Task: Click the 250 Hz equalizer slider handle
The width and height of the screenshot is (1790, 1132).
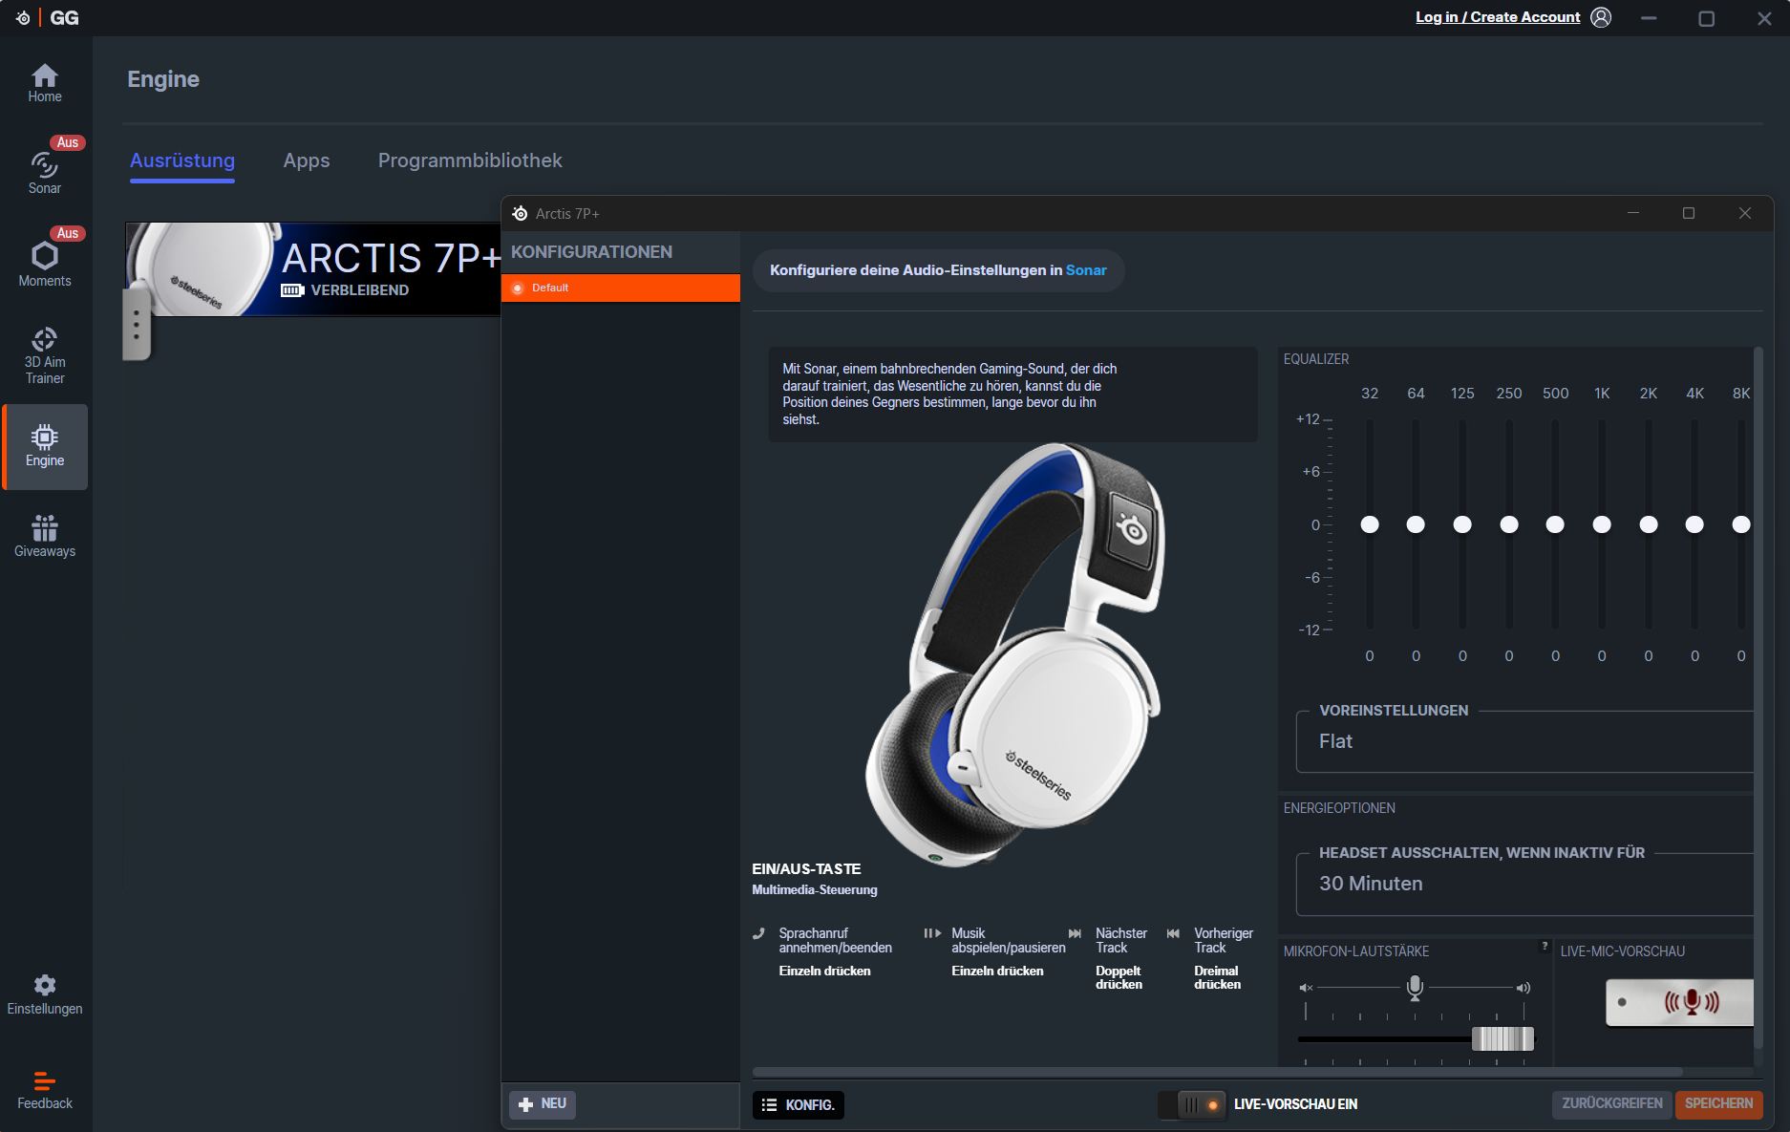Action: tap(1509, 524)
